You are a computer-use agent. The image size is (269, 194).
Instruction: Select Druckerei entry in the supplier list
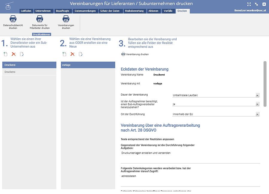coord(29,72)
